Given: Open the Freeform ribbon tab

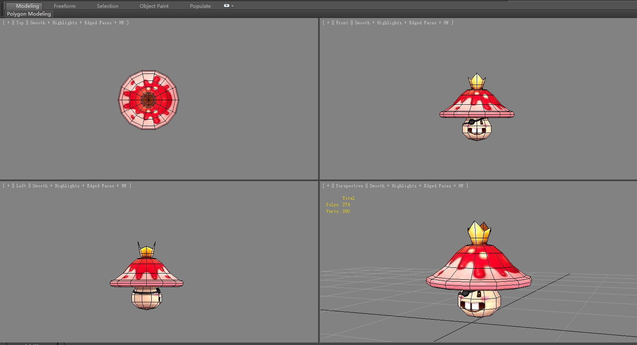Looking at the screenshot, I should 65,6.
